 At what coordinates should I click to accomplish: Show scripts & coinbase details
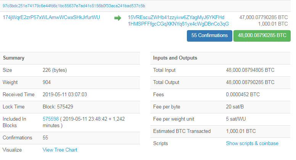[252, 144]
